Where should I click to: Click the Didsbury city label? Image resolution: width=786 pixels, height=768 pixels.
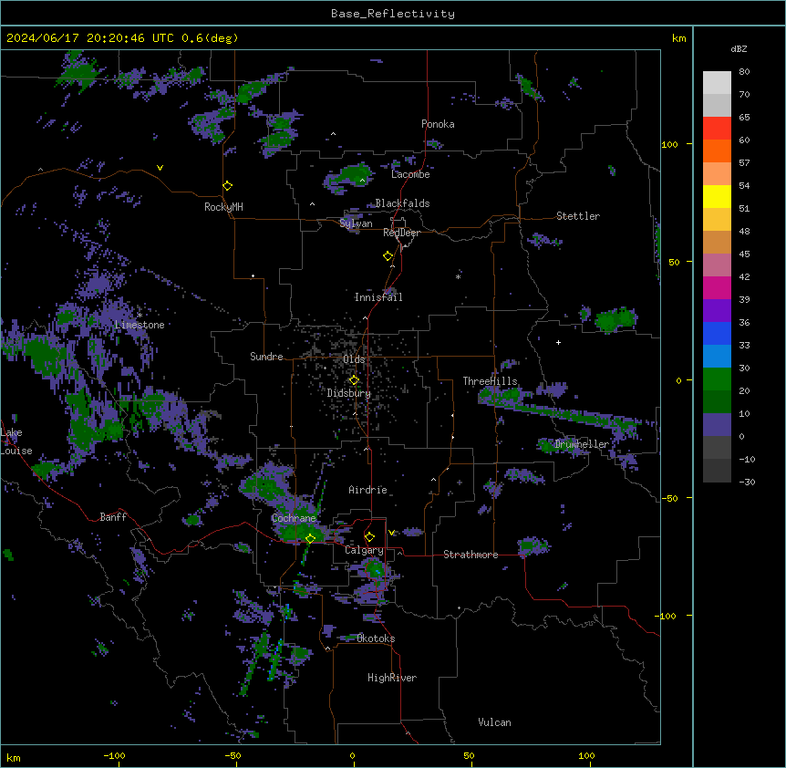[x=349, y=393]
